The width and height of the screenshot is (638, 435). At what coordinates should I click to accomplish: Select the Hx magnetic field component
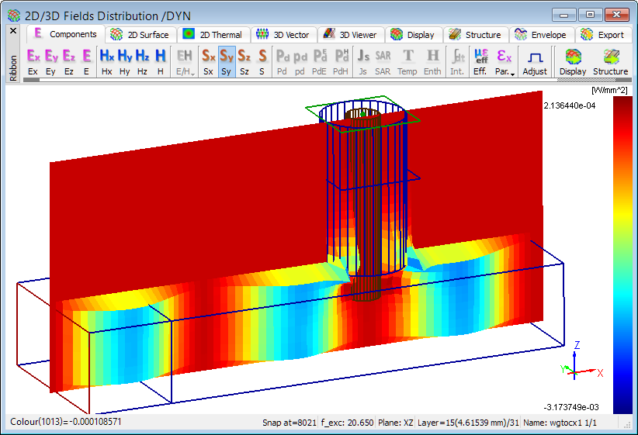pos(106,61)
